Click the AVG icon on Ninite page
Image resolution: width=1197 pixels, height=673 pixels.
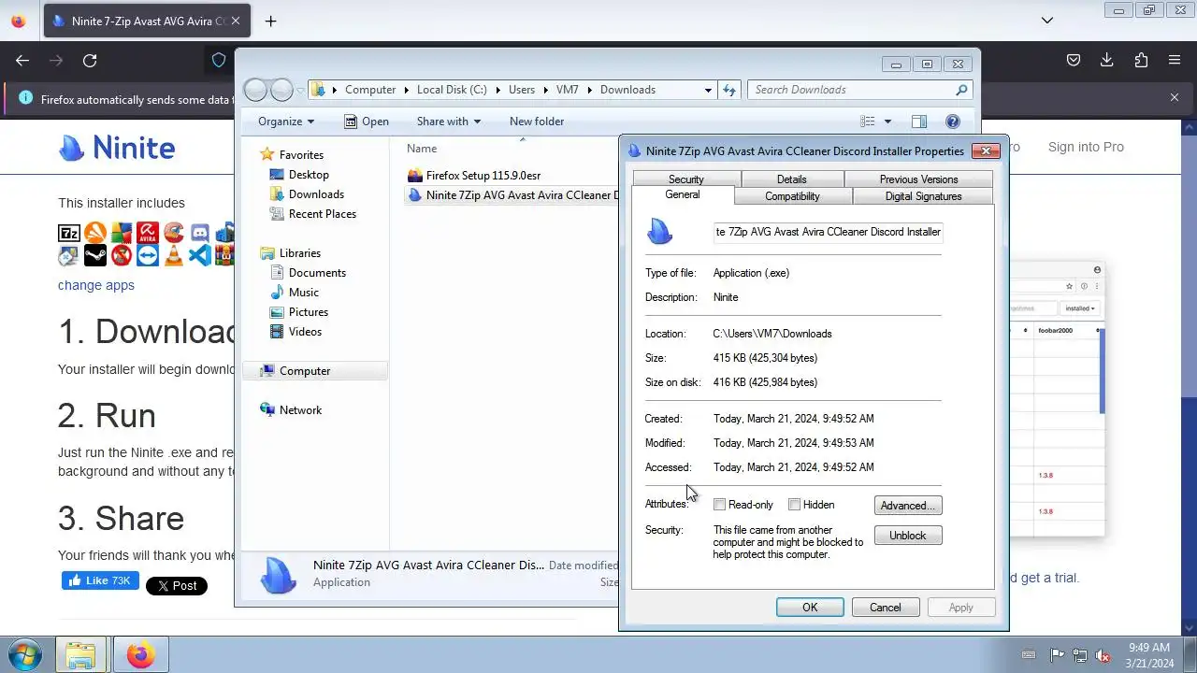[x=122, y=233]
